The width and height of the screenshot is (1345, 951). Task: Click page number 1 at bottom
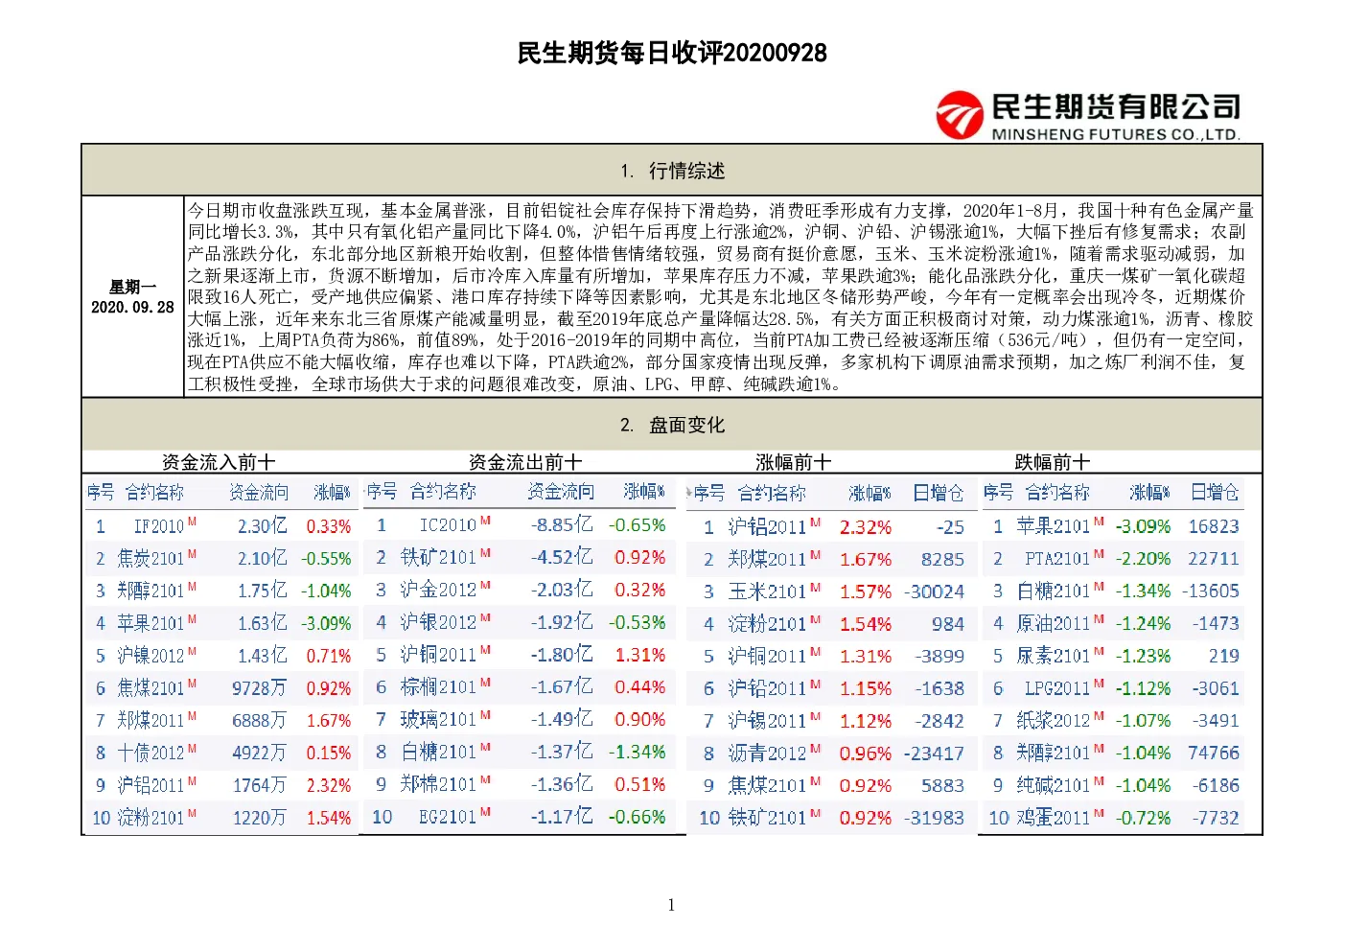click(671, 904)
